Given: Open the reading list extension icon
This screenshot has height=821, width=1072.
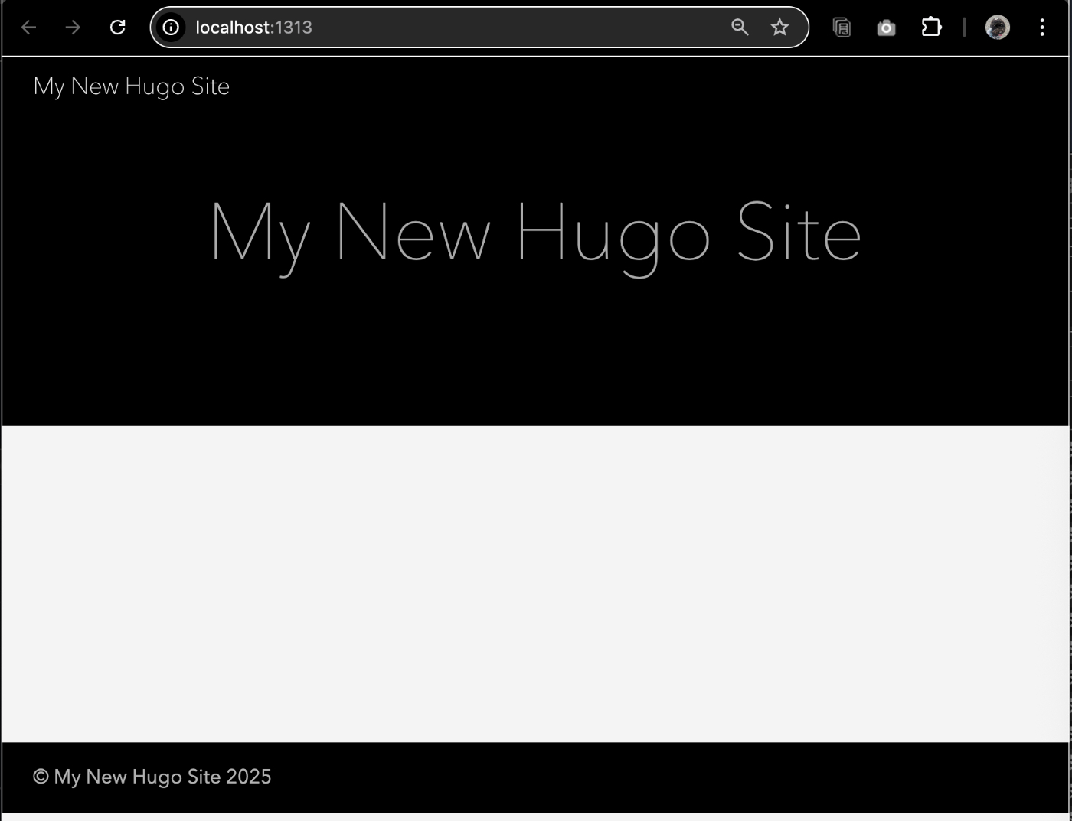Looking at the screenshot, I should point(842,28).
